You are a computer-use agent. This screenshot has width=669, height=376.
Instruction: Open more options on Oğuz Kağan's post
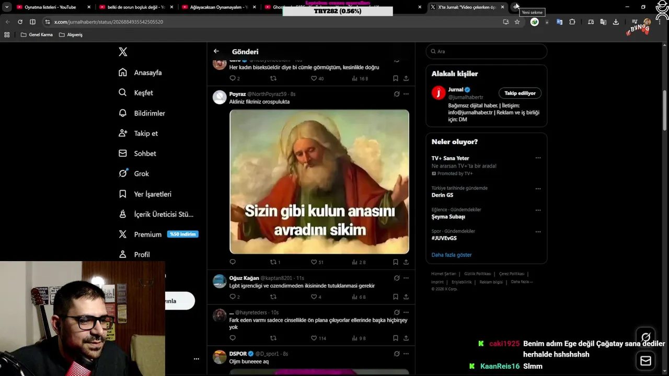click(x=406, y=278)
